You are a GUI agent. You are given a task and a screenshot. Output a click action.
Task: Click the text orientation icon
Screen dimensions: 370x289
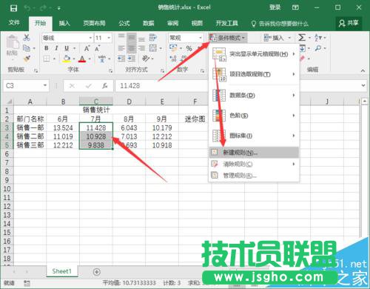point(146,59)
